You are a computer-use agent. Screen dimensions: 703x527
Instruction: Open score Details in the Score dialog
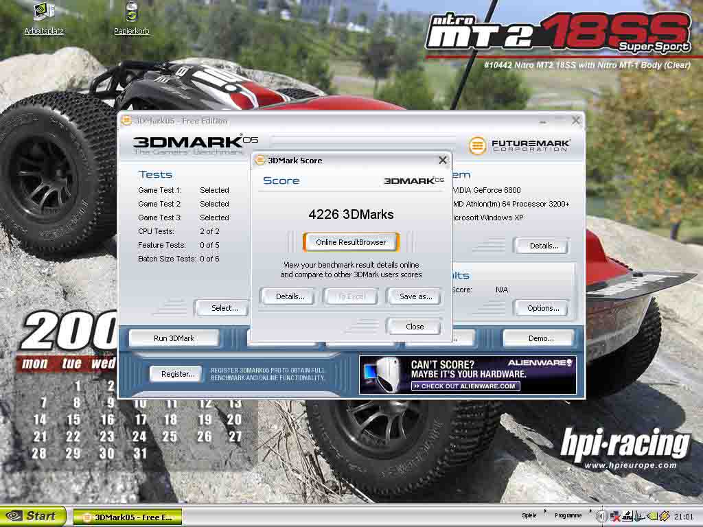pos(290,296)
